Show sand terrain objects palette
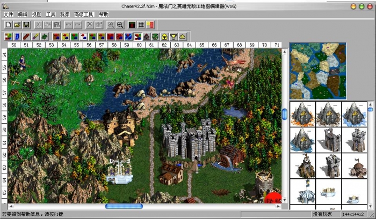Viewport: 376px width, 219px height. pos(66,36)
